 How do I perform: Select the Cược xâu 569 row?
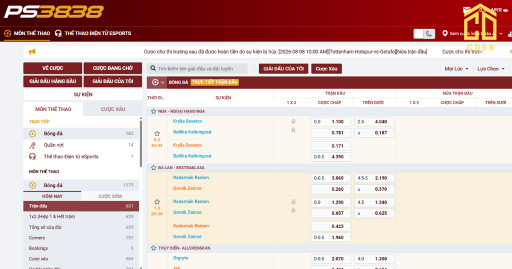coord(81,258)
